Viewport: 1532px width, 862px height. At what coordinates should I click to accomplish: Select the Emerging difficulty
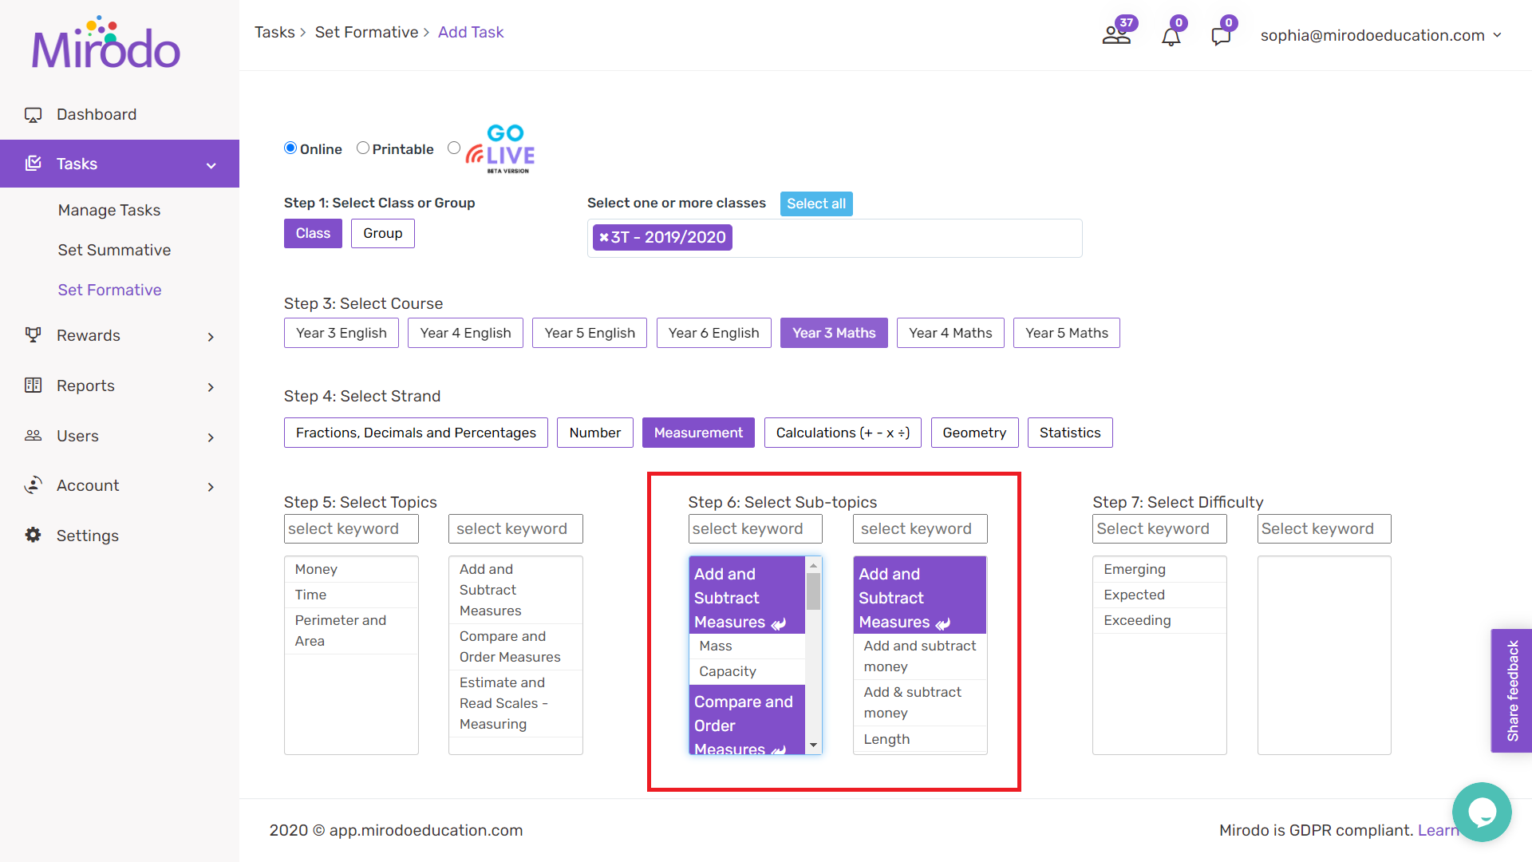(x=1159, y=569)
